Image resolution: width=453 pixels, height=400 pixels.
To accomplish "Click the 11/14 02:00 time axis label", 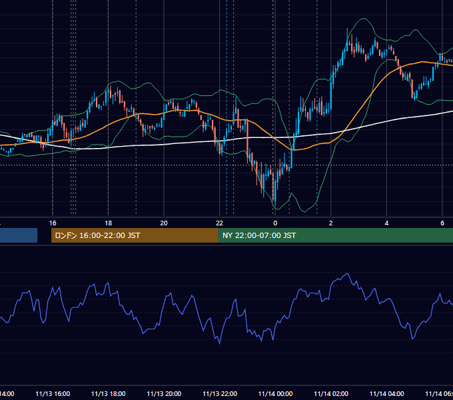I will [331, 393].
